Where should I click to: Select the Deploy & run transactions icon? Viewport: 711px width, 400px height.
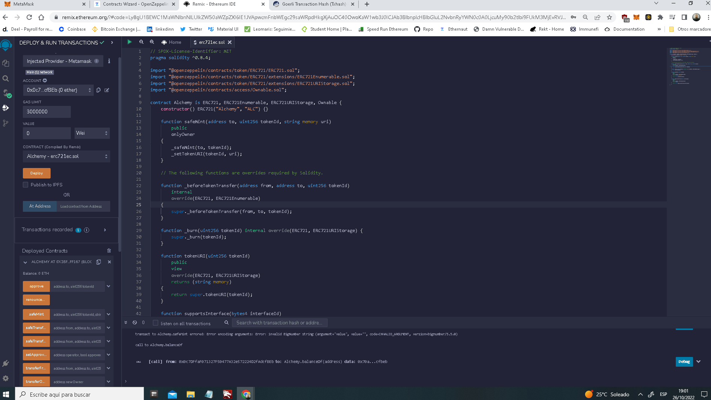tap(6, 108)
